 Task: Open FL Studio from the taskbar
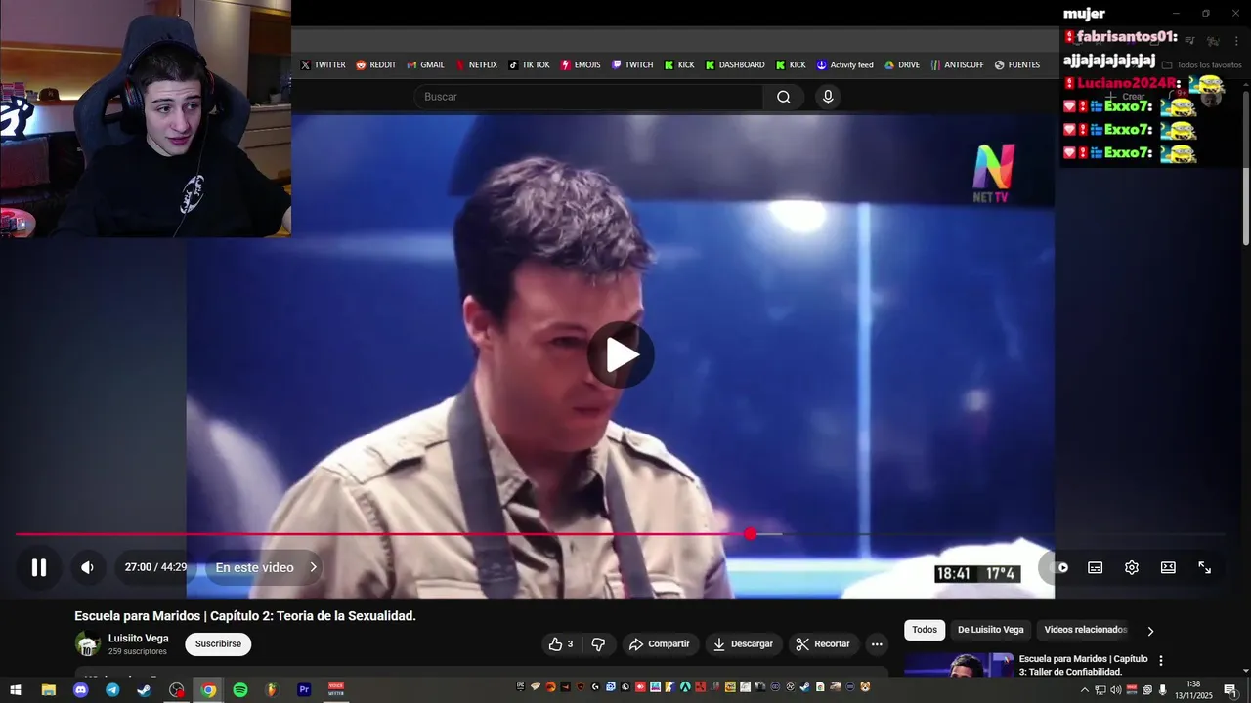[x=272, y=690]
